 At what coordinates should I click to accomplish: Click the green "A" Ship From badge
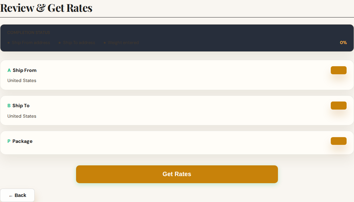[9, 70]
